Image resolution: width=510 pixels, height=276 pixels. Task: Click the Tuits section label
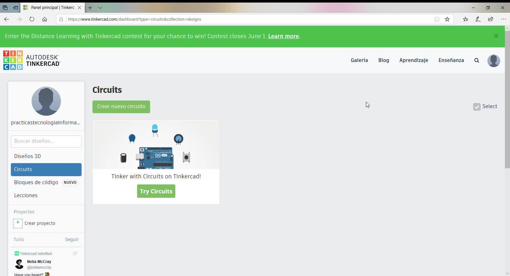(19, 239)
